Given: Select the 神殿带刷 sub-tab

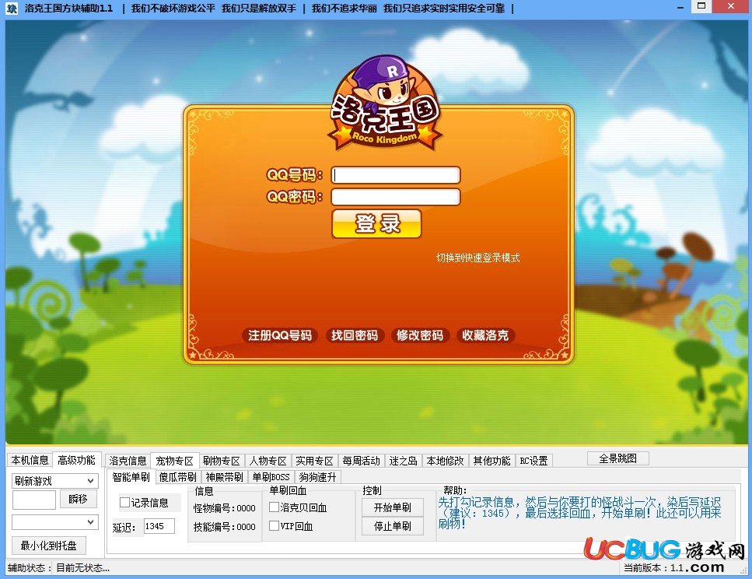Looking at the screenshot, I should pos(224,477).
